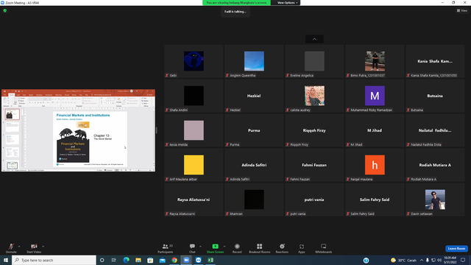Click the Hezkiel participant name
Screen dimensions: 471x265
[x=254, y=96]
